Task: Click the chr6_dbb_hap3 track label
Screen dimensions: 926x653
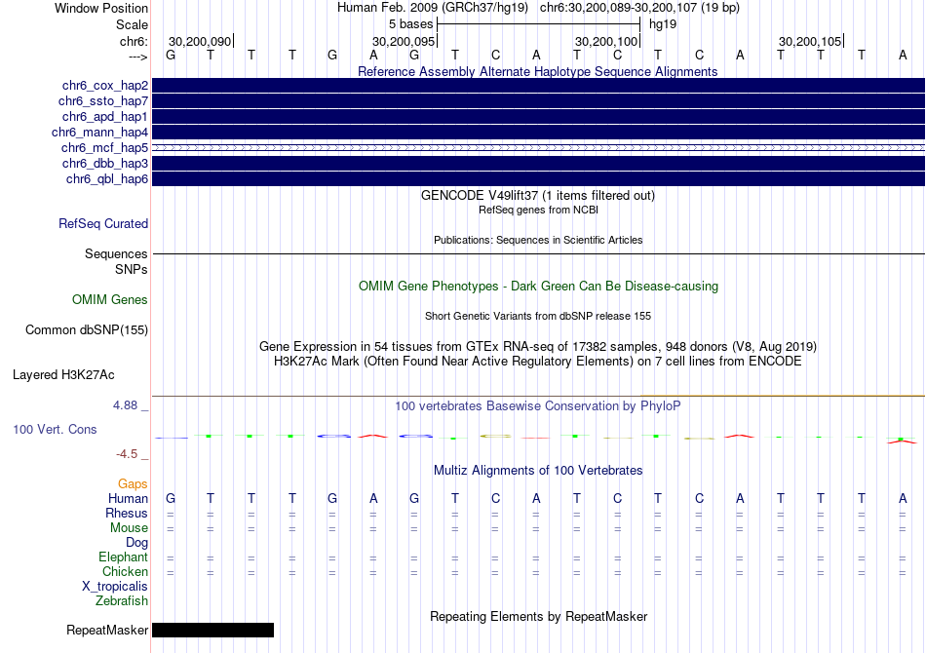Action: pos(105,163)
